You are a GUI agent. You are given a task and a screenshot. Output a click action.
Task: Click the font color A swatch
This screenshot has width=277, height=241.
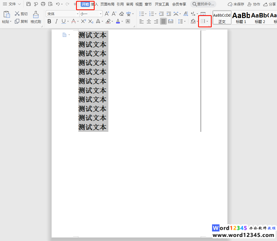118,21
